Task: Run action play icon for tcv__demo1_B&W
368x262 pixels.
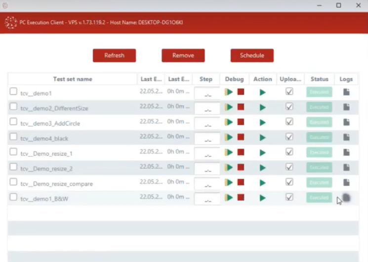Action: 262,198
